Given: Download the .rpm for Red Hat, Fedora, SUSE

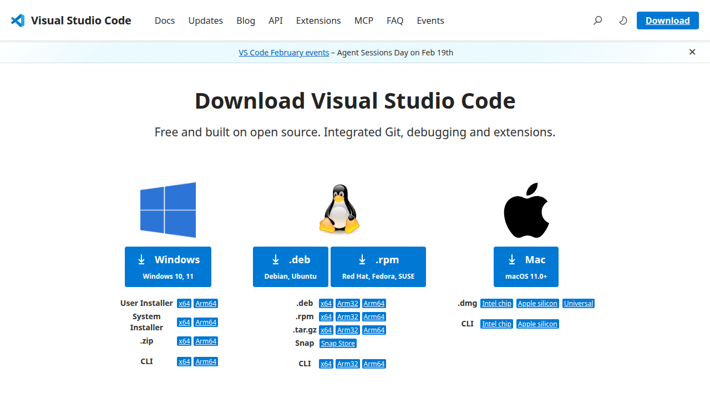Looking at the screenshot, I should [378, 267].
